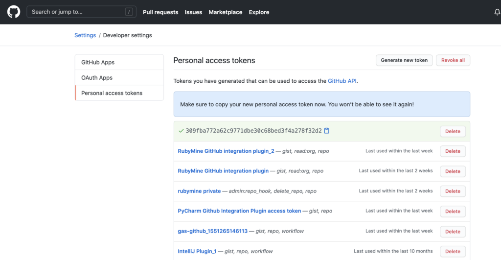Copy the new token with clipboard icon
The image size is (501, 260).
(x=326, y=130)
